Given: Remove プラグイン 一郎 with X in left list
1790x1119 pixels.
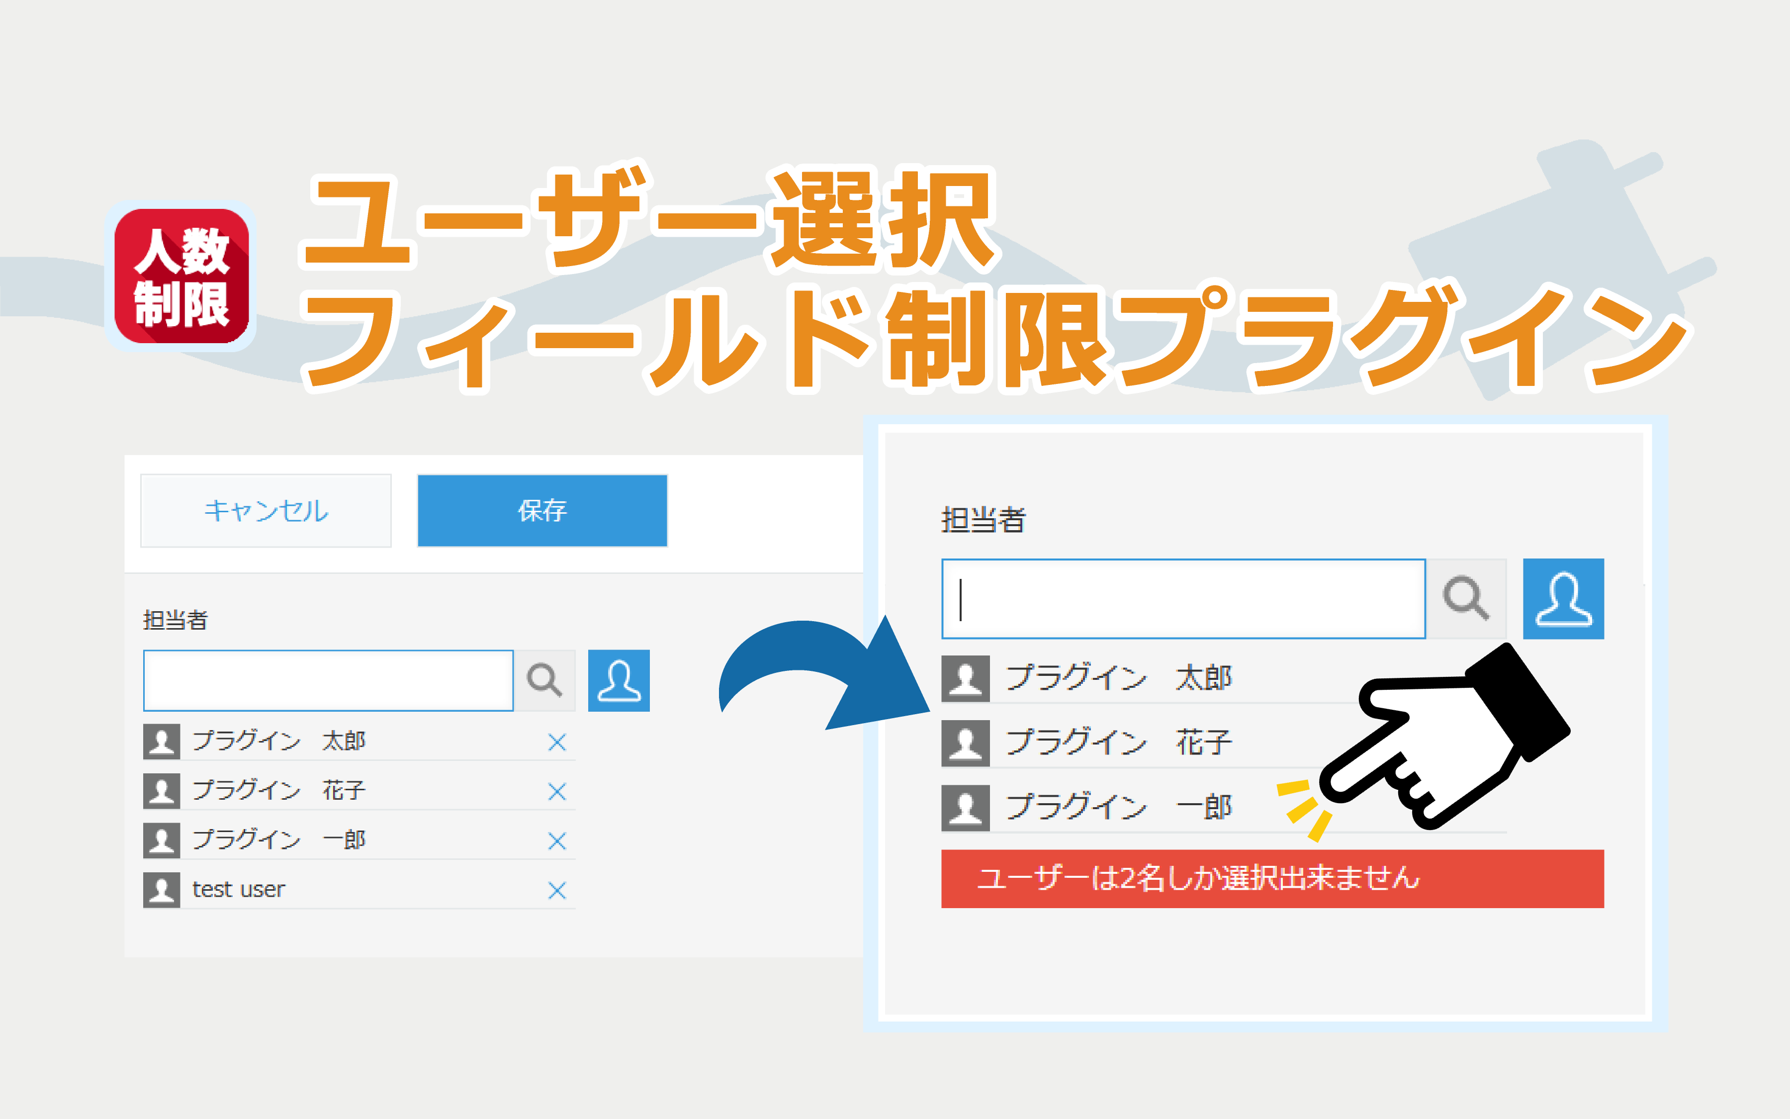Looking at the screenshot, I should click(557, 840).
